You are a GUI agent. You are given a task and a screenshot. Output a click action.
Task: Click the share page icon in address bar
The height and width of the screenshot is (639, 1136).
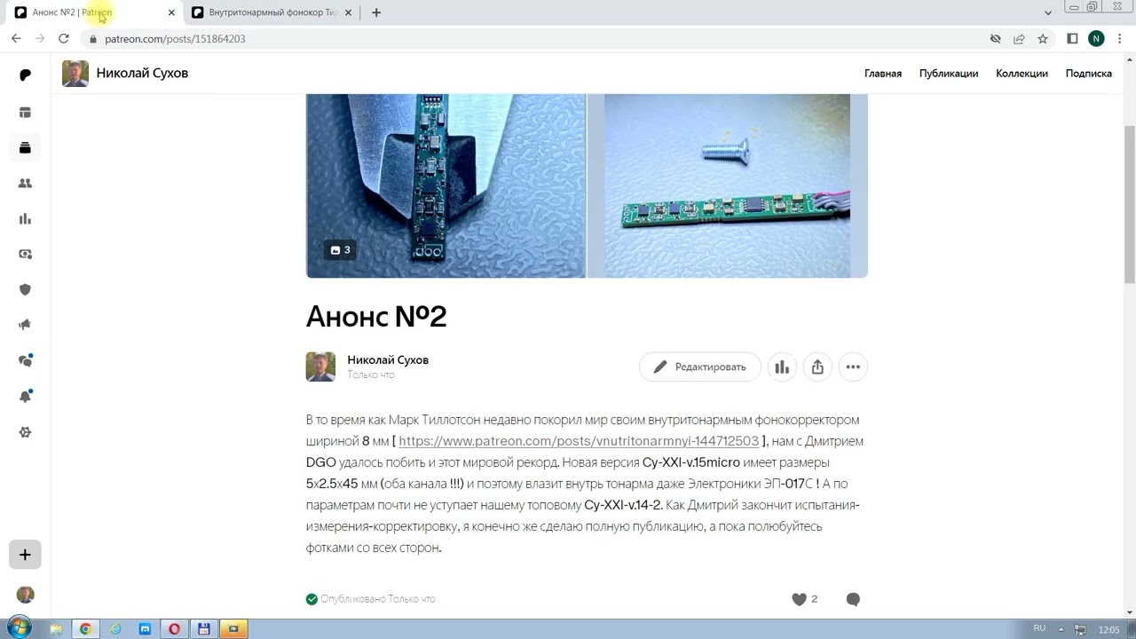coord(1019,39)
